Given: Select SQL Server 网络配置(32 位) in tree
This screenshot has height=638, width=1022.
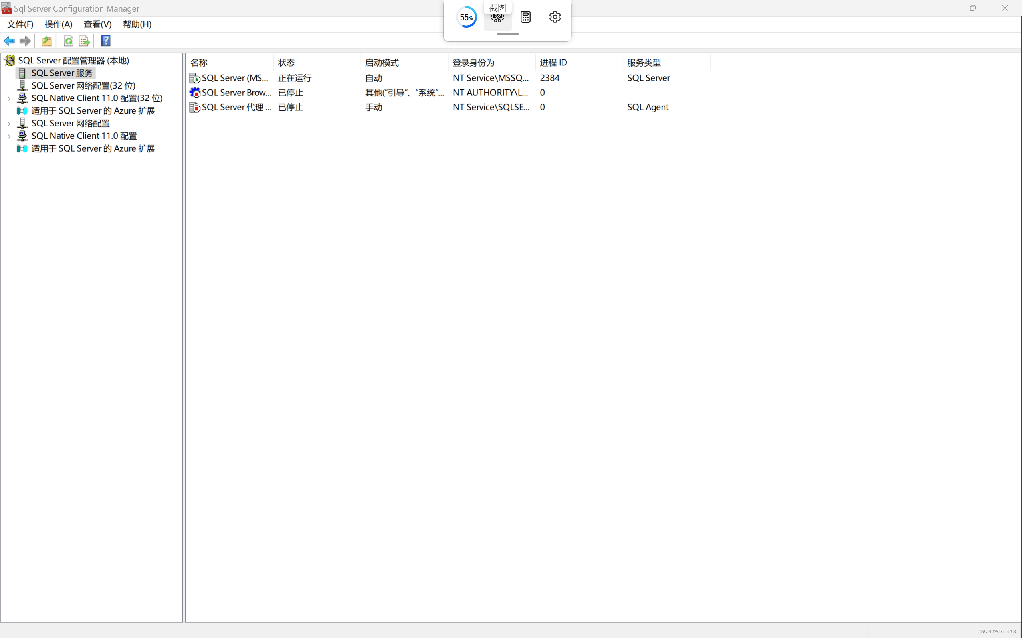Looking at the screenshot, I should pyautogui.click(x=83, y=86).
